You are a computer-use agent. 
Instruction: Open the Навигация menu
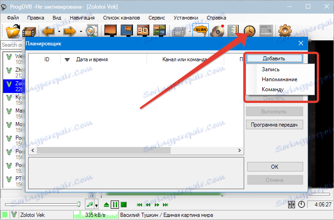pyautogui.click(x=82, y=18)
